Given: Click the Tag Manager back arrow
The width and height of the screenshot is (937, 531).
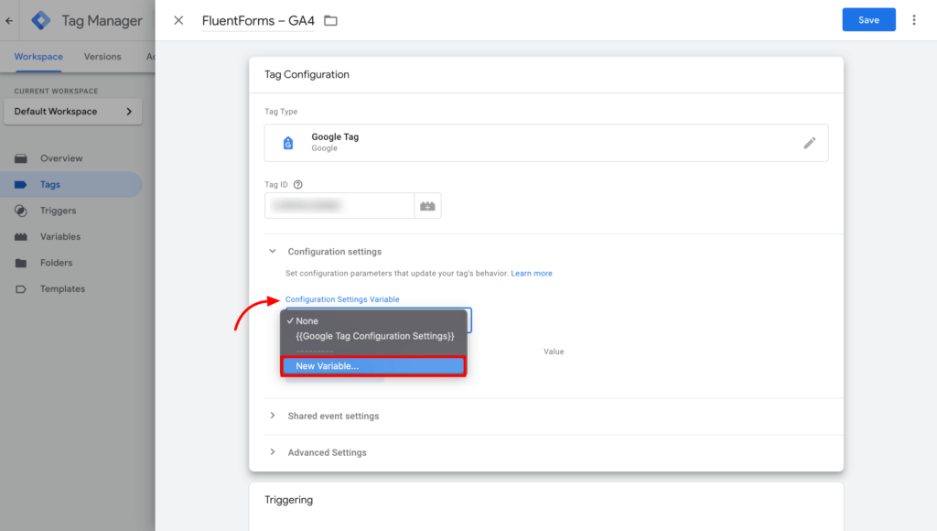Looking at the screenshot, I should (8, 19).
